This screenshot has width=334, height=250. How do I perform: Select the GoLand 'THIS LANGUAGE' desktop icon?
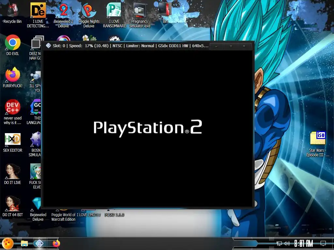pos(34,112)
